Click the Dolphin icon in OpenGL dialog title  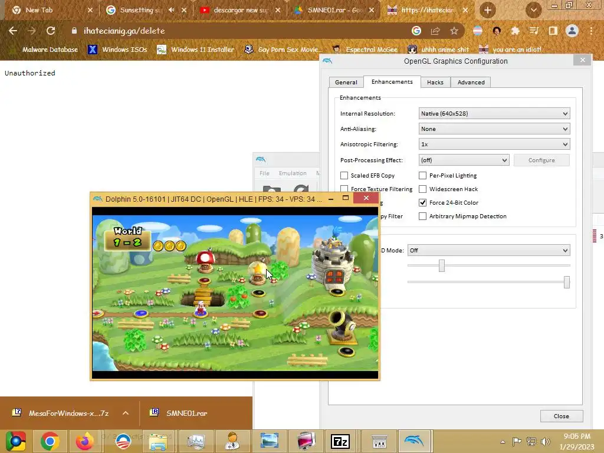pyautogui.click(x=327, y=61)
